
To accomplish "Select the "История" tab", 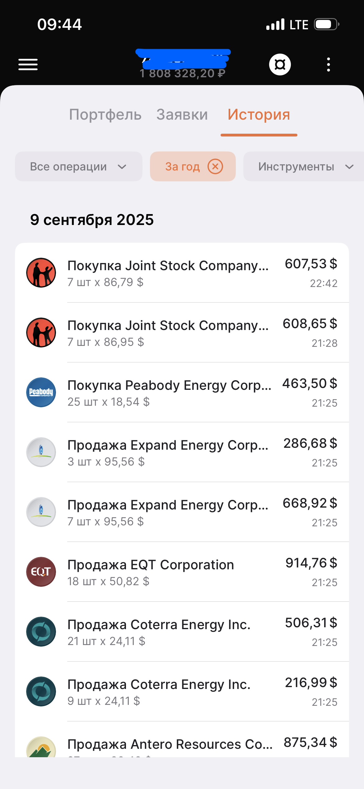I will (x=259, y=115).
